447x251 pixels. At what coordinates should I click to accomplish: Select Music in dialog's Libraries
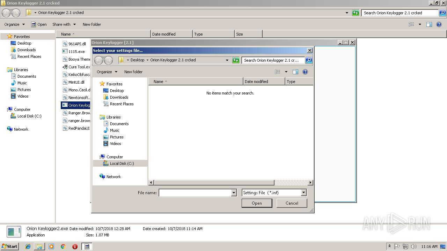pyautogui.click(x=115, y=130)
